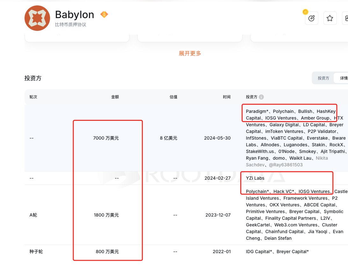This screenshot has height=270, width=348.
Task: Click the 比特币质押协议 subtitle text
Action: pos(70,24)
